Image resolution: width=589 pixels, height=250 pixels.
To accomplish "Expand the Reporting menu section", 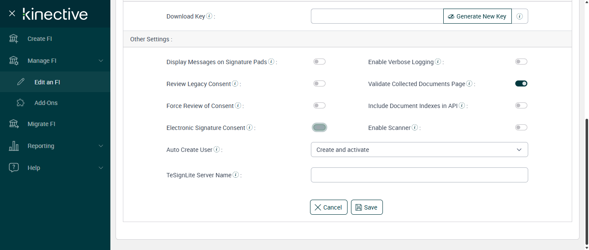I will click(101, 146).
